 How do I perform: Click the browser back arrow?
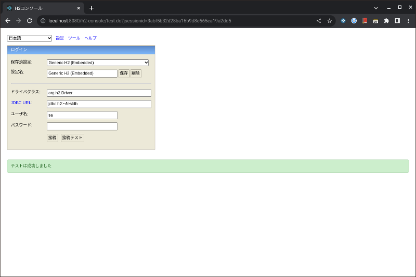(x=8, y=21)
